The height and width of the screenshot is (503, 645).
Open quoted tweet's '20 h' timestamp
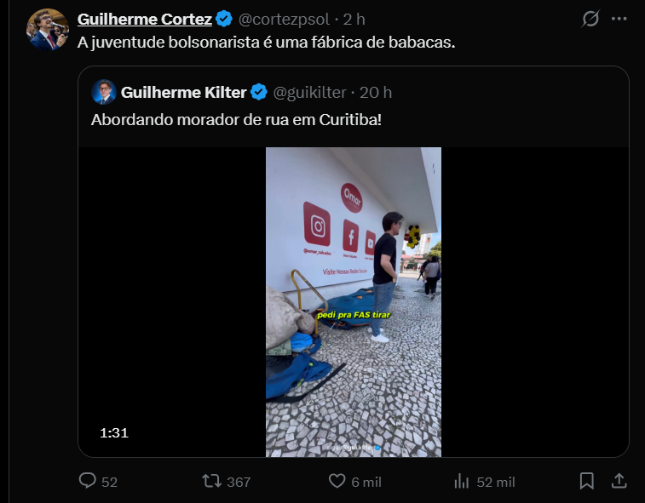377,92
